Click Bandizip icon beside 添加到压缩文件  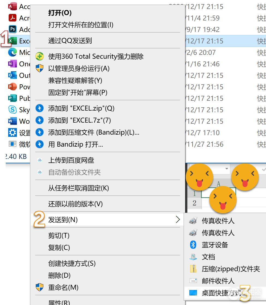tap(40, 132)
